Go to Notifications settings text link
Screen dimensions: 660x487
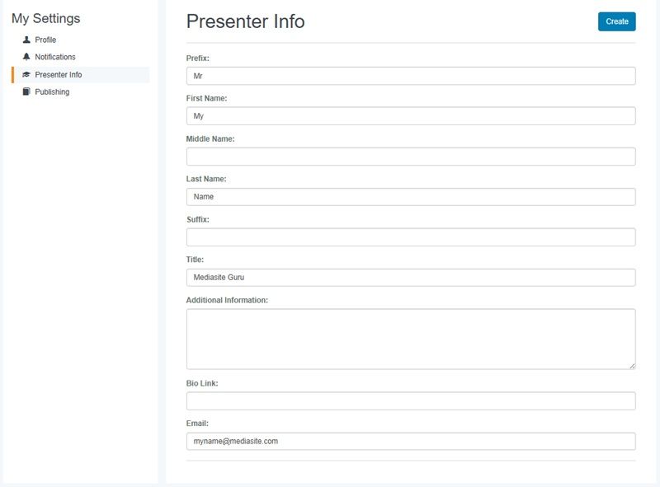[x=55, y=57]
